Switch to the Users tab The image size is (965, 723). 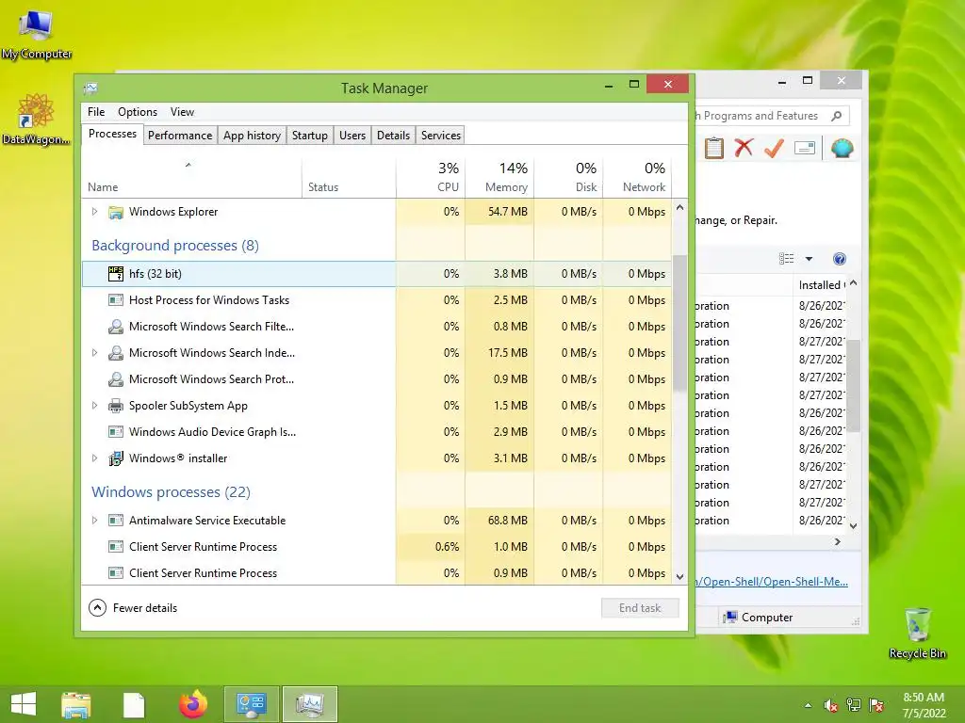pyautogui.click(x=352, y=136)
